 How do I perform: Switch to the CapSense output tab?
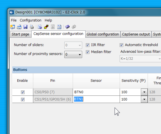click(x=136, y=34)
